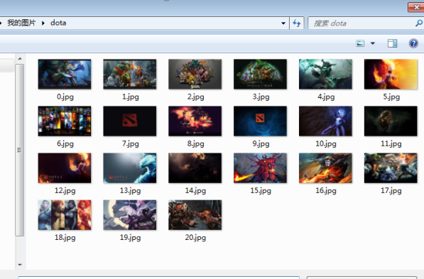Select the 18.jpg thumbnail

pyautogui.click(x=65, y=215)
